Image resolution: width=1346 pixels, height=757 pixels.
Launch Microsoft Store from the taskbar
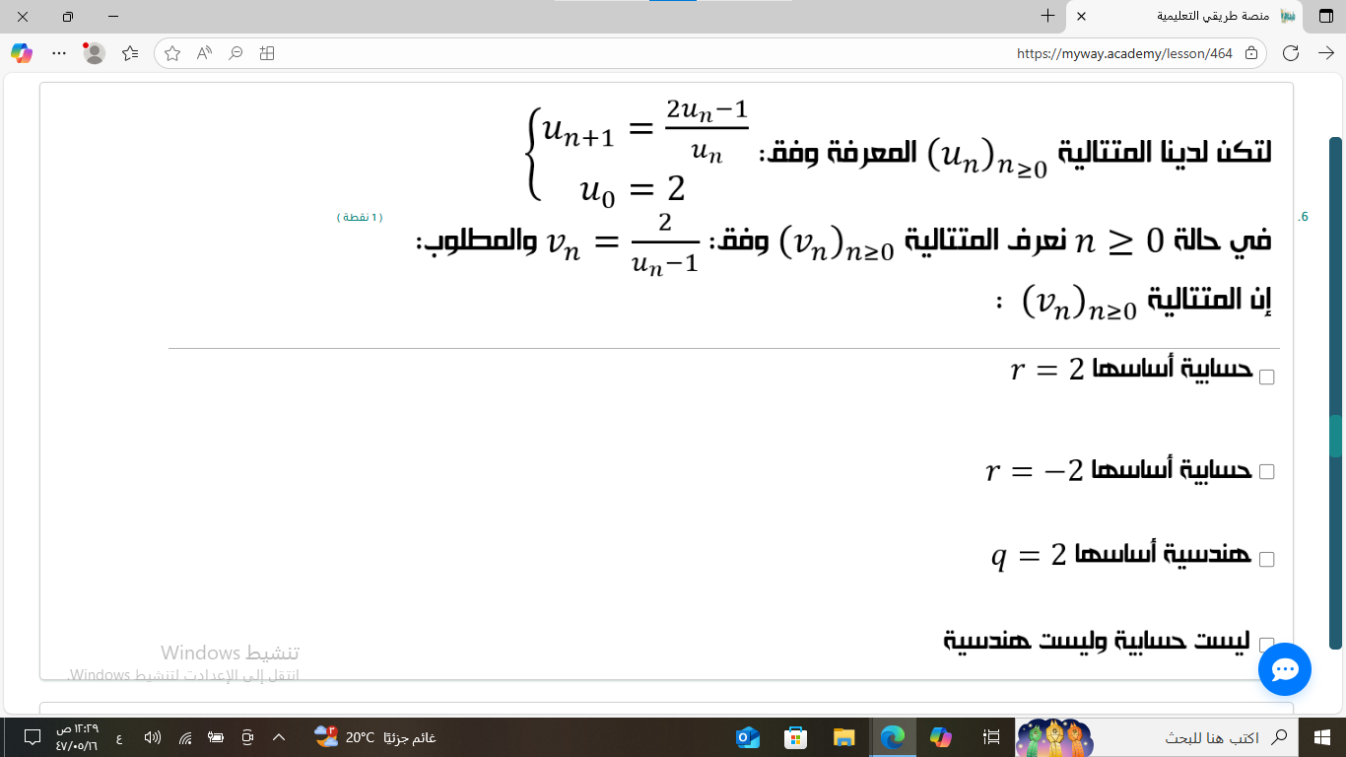tap(795, 737)
